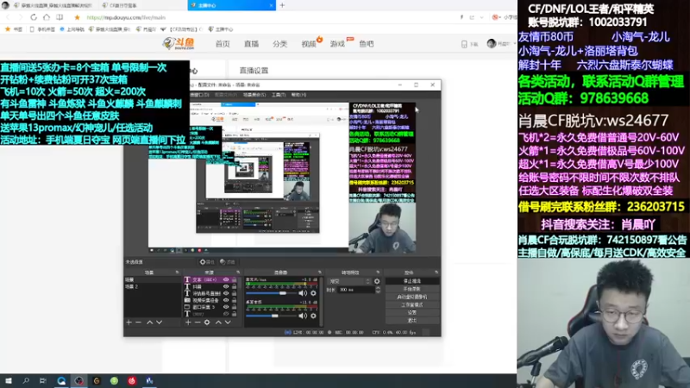Viewport: 690px width, 388px height.
Task: Undock the controls panel via header icon
Action: coord(436,272)
